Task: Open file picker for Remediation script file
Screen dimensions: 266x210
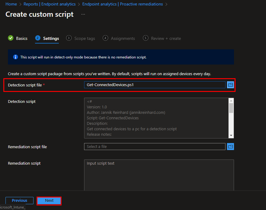Action: (230, 146)
